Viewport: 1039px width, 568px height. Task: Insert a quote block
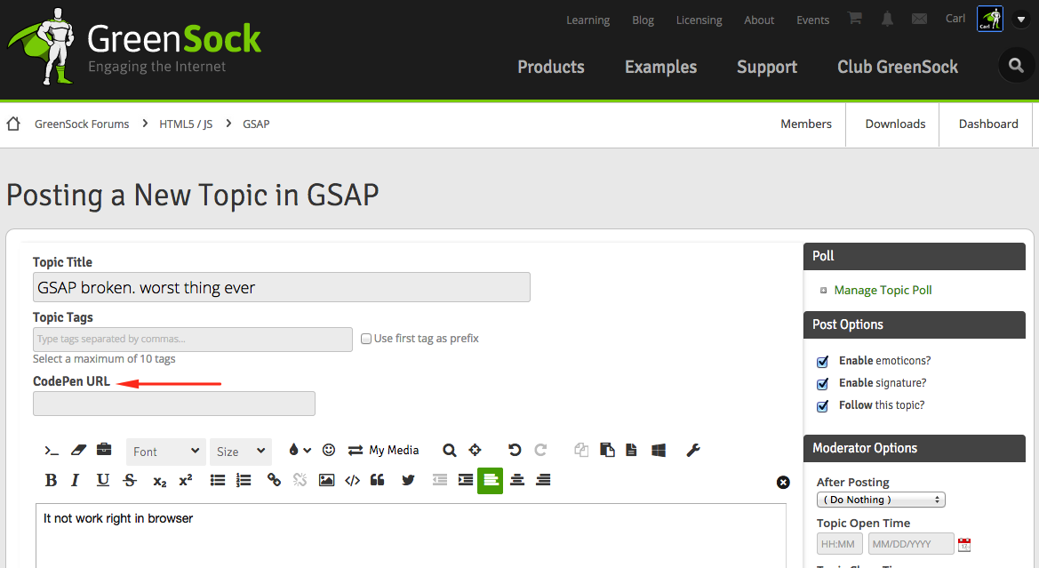(x=378, y=480)
